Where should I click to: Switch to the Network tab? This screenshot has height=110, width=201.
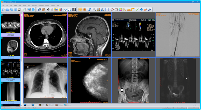(68, 105)
